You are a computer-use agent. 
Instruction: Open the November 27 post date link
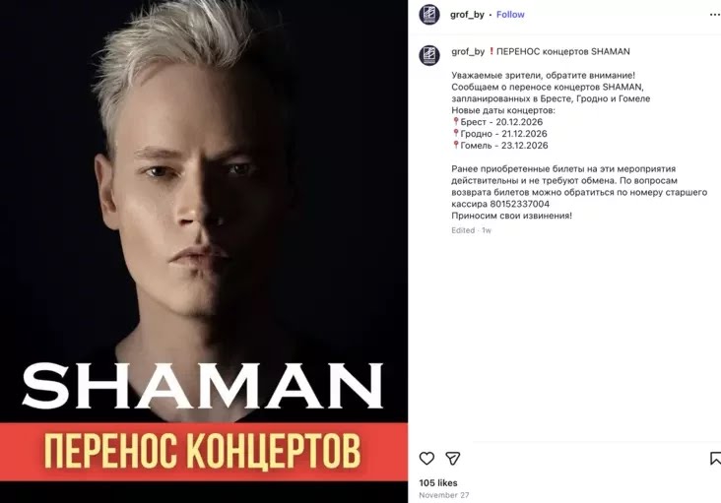tap(443, 495)
